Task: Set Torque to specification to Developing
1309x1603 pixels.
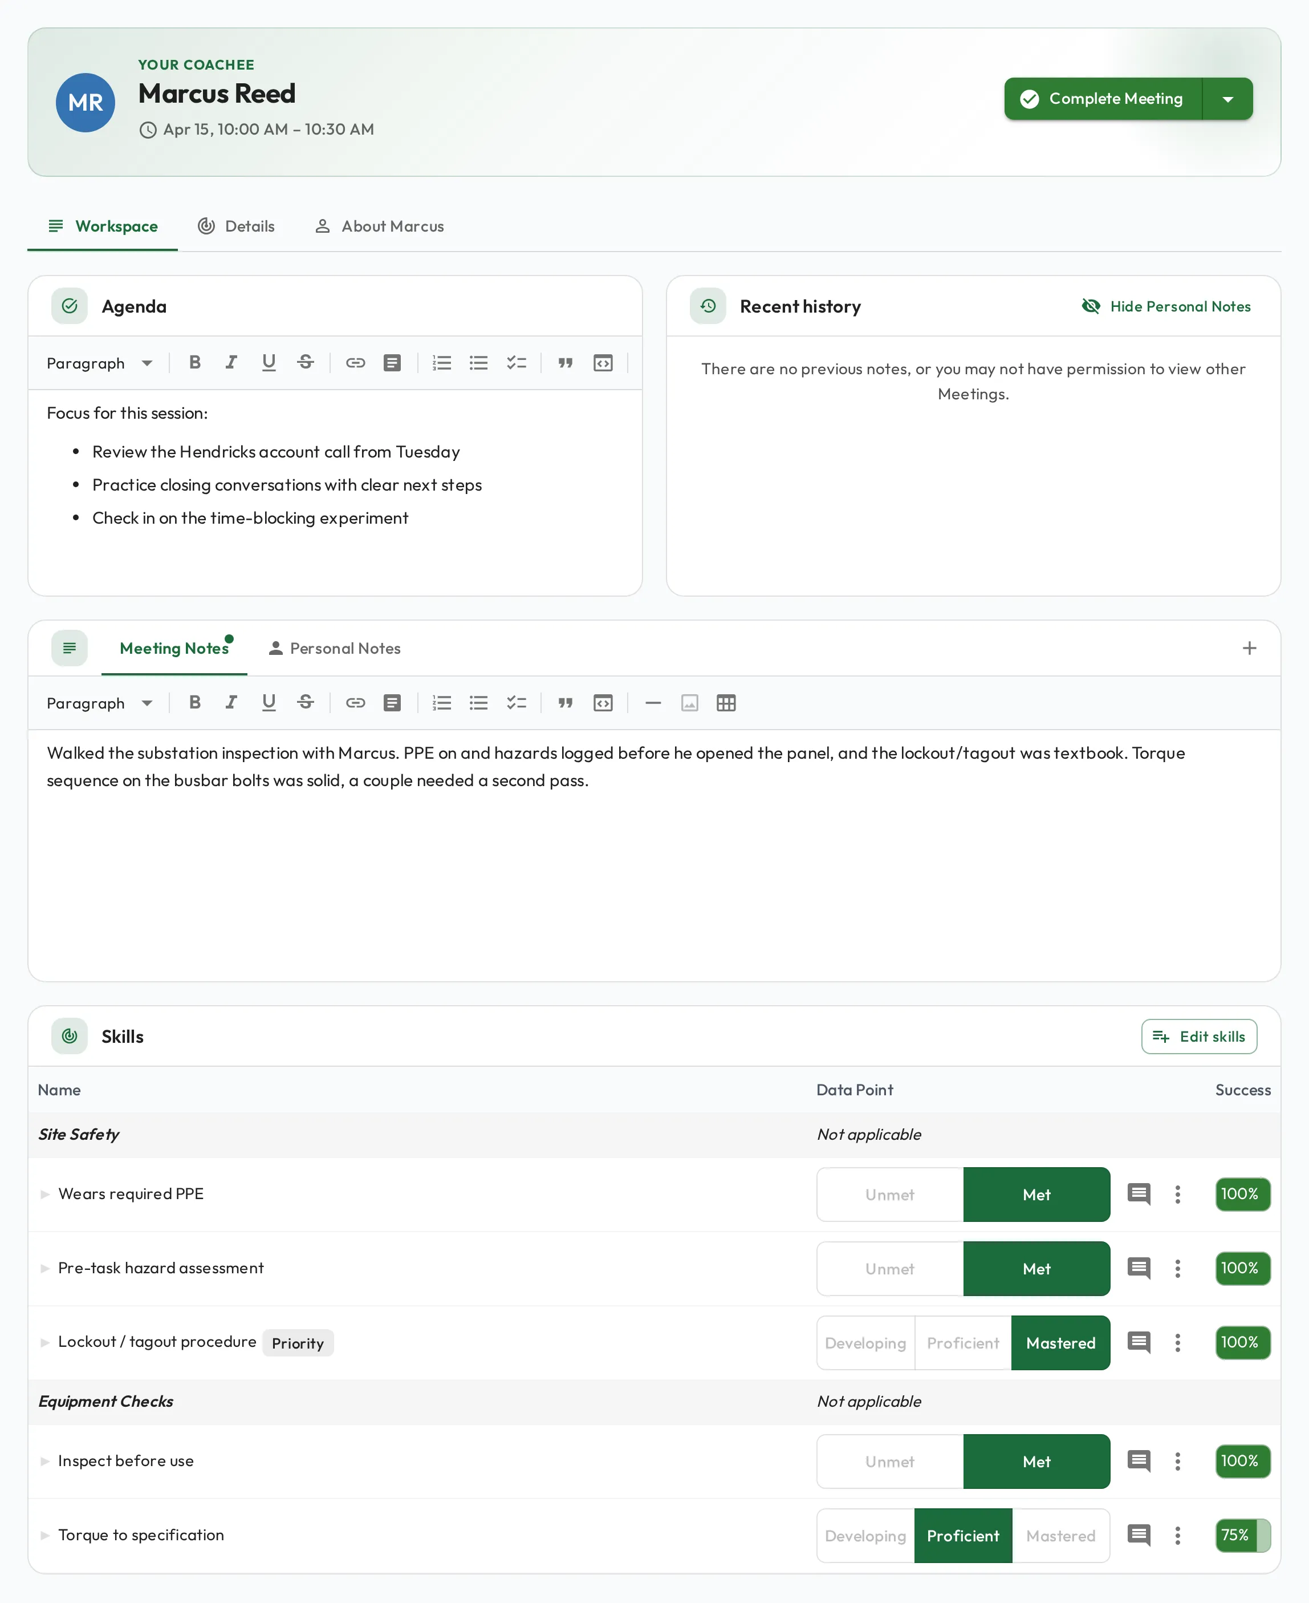Action: [x=865, y=1535]
